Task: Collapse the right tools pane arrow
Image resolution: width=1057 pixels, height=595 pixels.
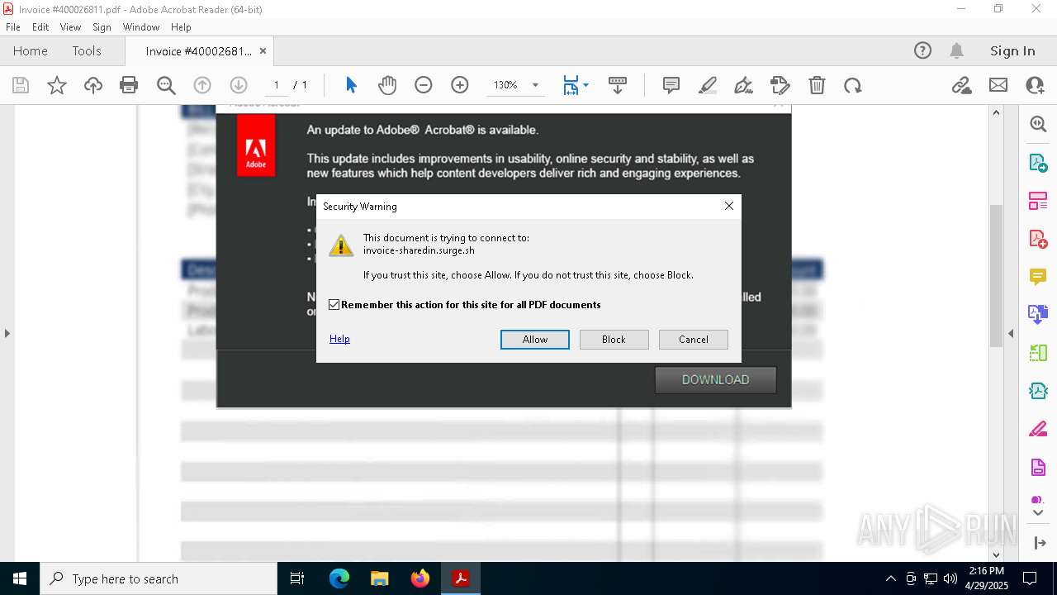Action: [x=1011, y=333]
